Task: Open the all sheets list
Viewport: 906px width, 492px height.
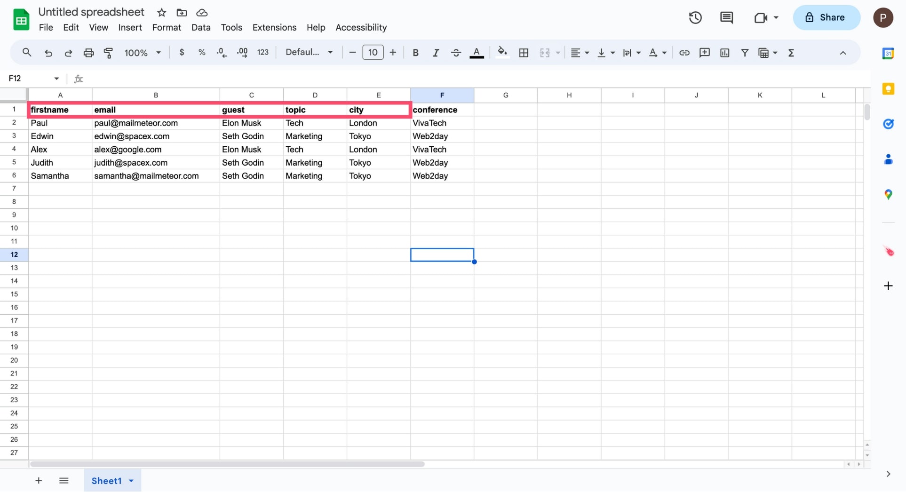Action: click(x=64, y=480)
